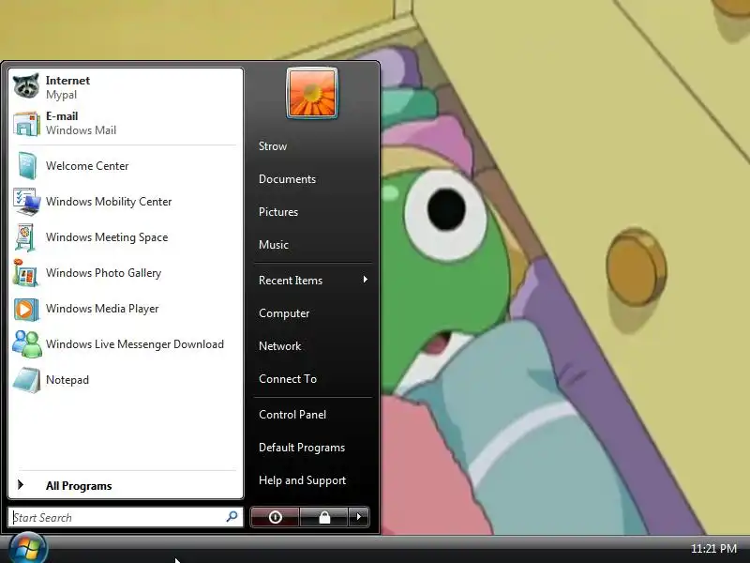Open Mypal raccoon browser icon
Screen dimensions: 750x563
(26, 85)
